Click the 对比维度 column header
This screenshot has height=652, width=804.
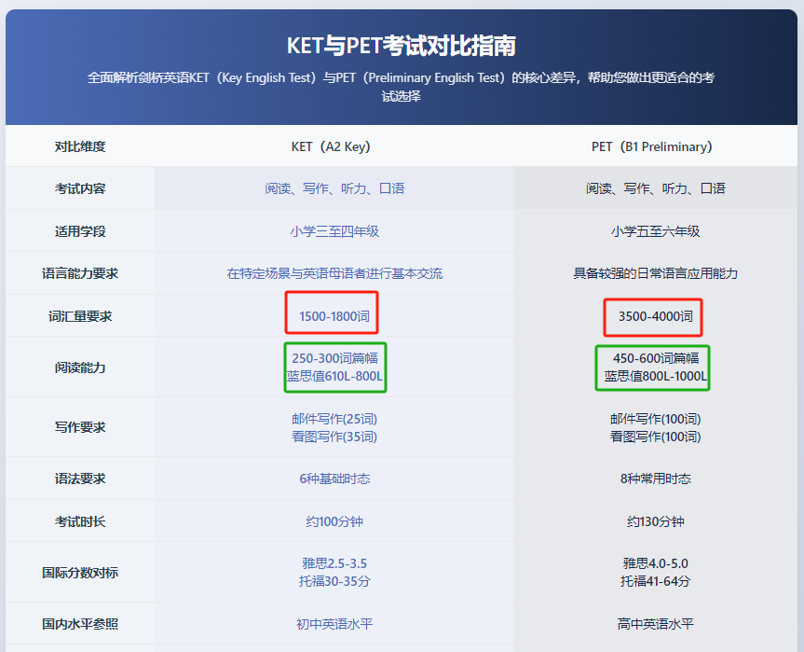click(x=80, y=146)
